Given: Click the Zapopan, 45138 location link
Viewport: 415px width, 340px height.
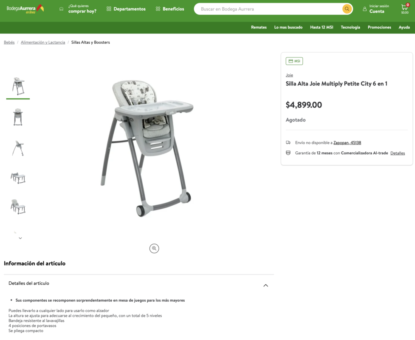Looking at the screenshot, I should [x=347, y=143].
